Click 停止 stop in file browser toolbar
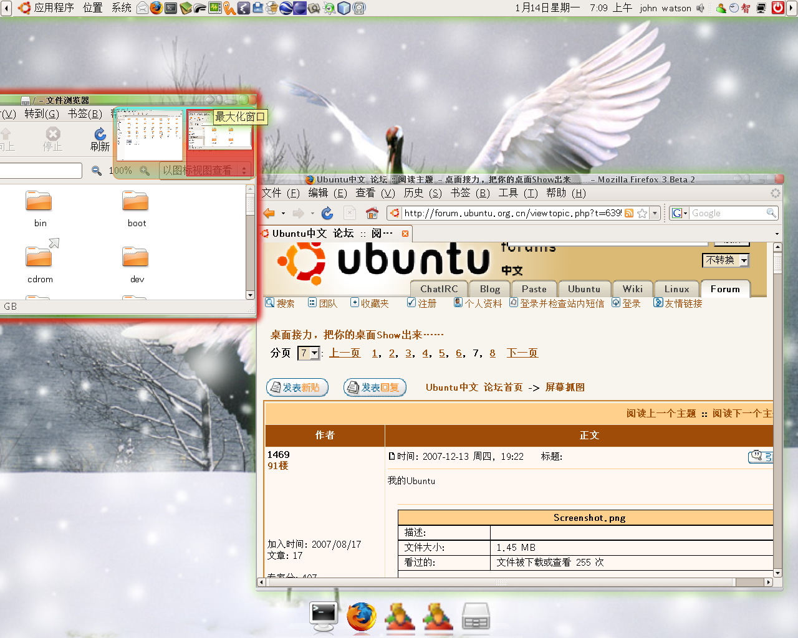Image resolution: width=798 pixels, height=638 pixels. [53, 140]
